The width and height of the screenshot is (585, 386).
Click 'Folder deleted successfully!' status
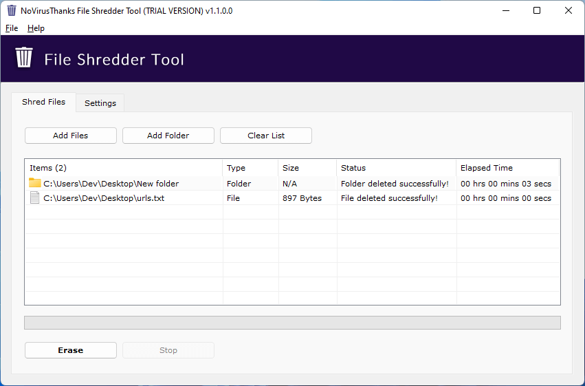coord(395,184)
